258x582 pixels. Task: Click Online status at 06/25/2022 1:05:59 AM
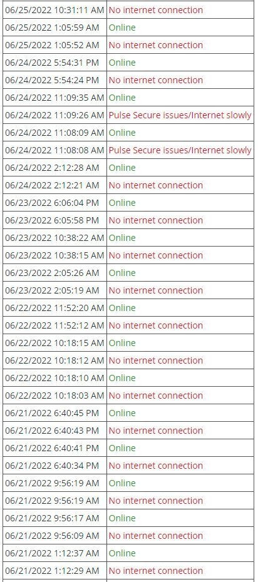click(x=122, y=28)
